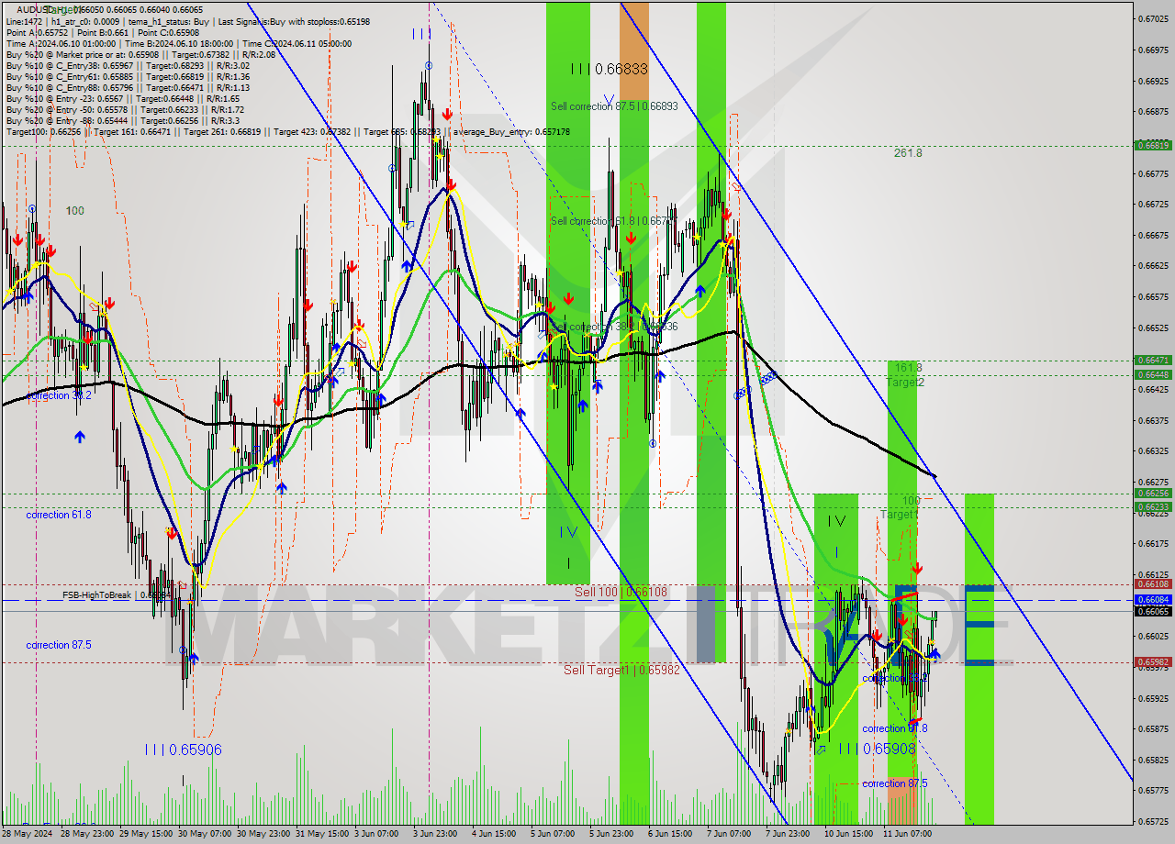Click the 'correction 38.2' label

[x=60, y=395]
